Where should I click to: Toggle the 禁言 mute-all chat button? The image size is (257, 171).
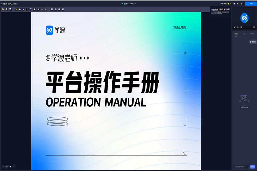coord(253,42)
